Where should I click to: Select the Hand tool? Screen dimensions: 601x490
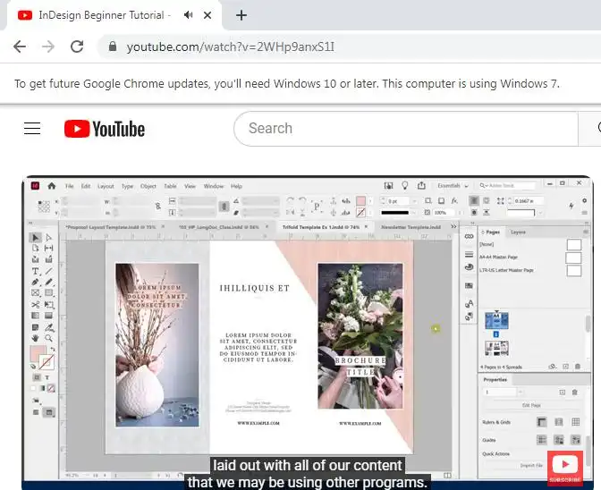pos(35,338)
